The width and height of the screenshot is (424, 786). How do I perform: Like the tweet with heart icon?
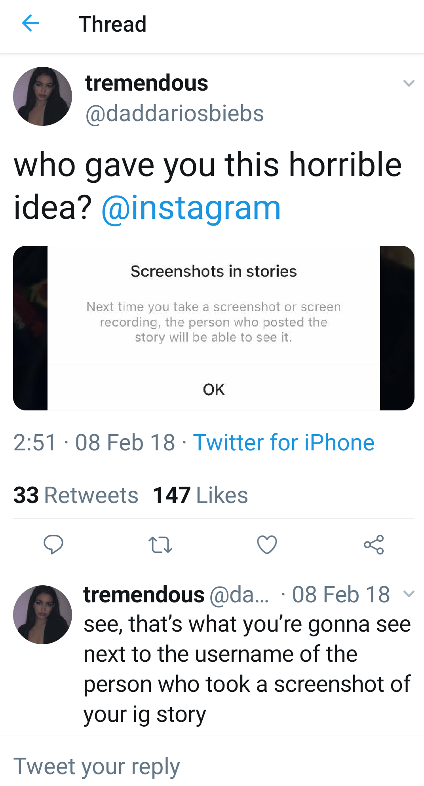[x=267, y=545]
